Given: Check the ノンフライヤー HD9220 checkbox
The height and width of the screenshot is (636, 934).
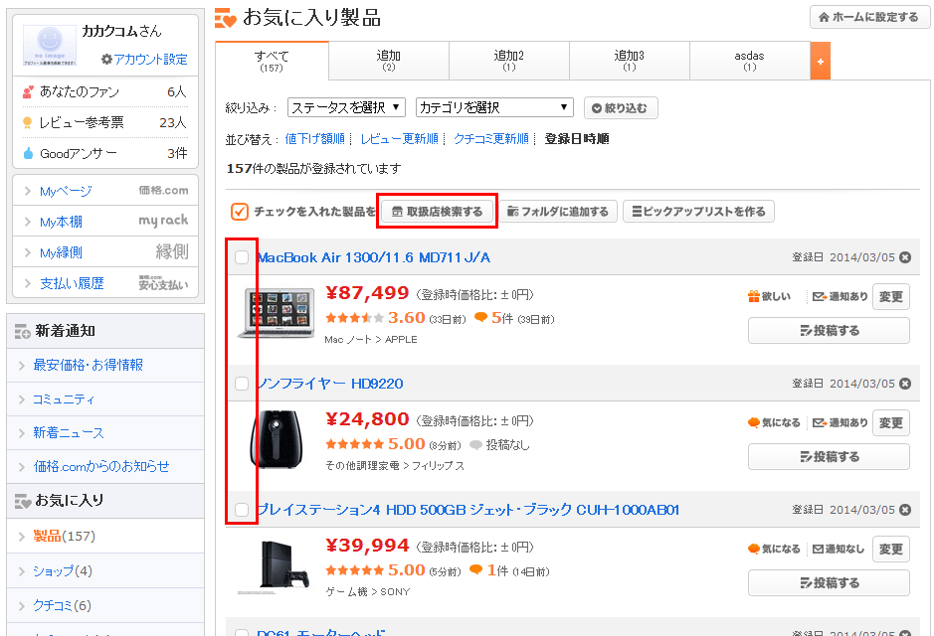Looking at the screenshot, I should [x=242, y=384].
